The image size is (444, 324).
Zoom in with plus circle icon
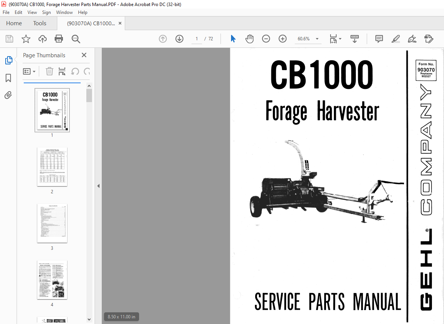[x=283, y=39]
